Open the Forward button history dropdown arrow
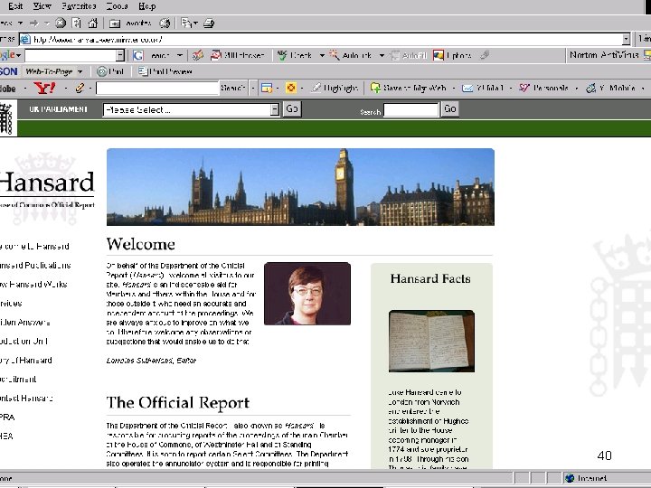The image size is (651, 488). point(47,23)
